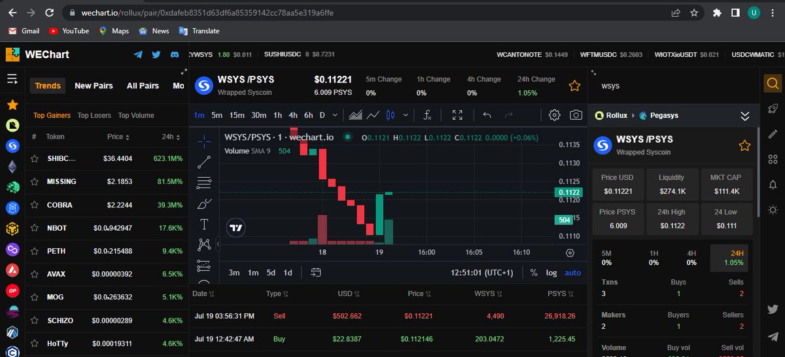Select Optimism chain icon in sidebar
The image size is (785, 357).
tap(12, 290)
